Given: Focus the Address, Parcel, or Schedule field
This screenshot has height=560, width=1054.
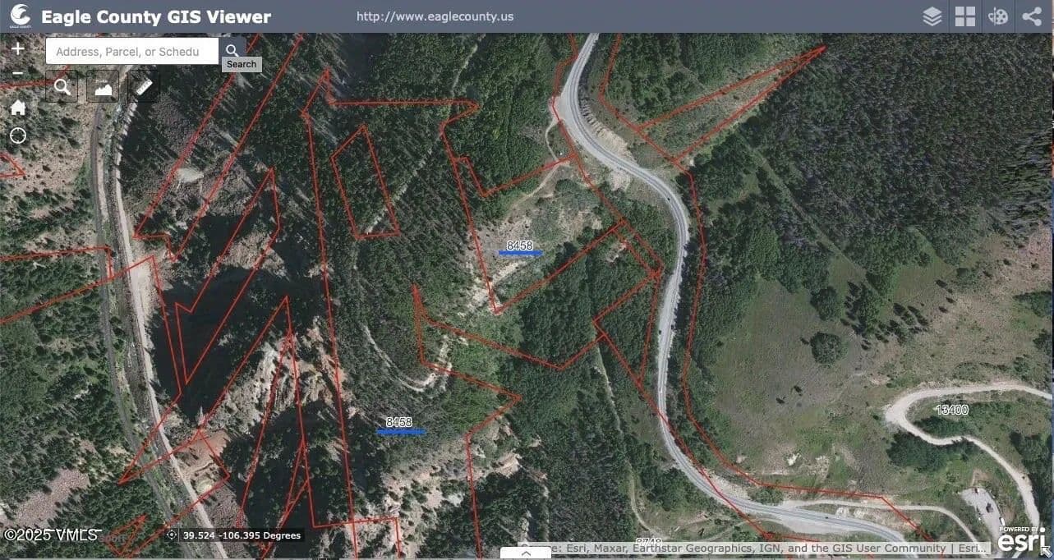Looking at the screenshot, I should (x=132, y=51).
